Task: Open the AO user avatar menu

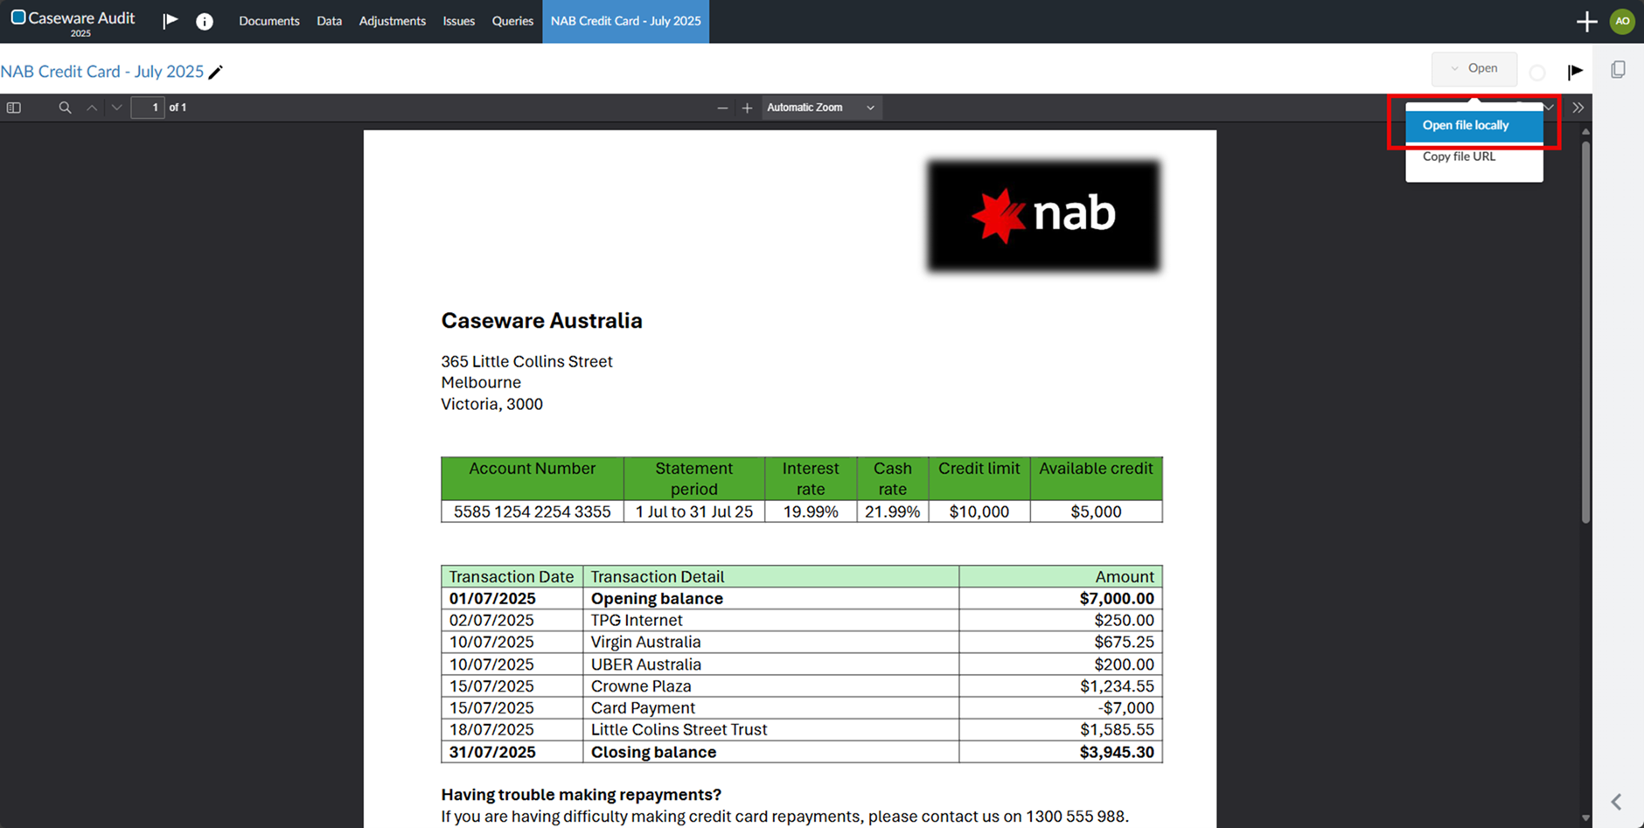Action: [x=1623, y=21]
